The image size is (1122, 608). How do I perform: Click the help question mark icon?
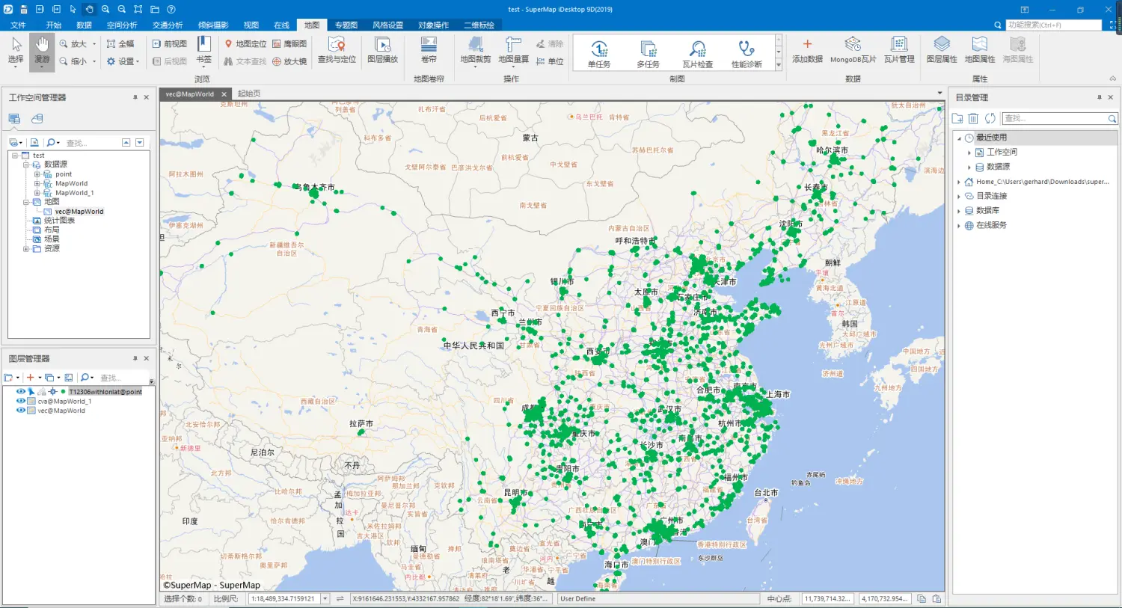point(171,9)
